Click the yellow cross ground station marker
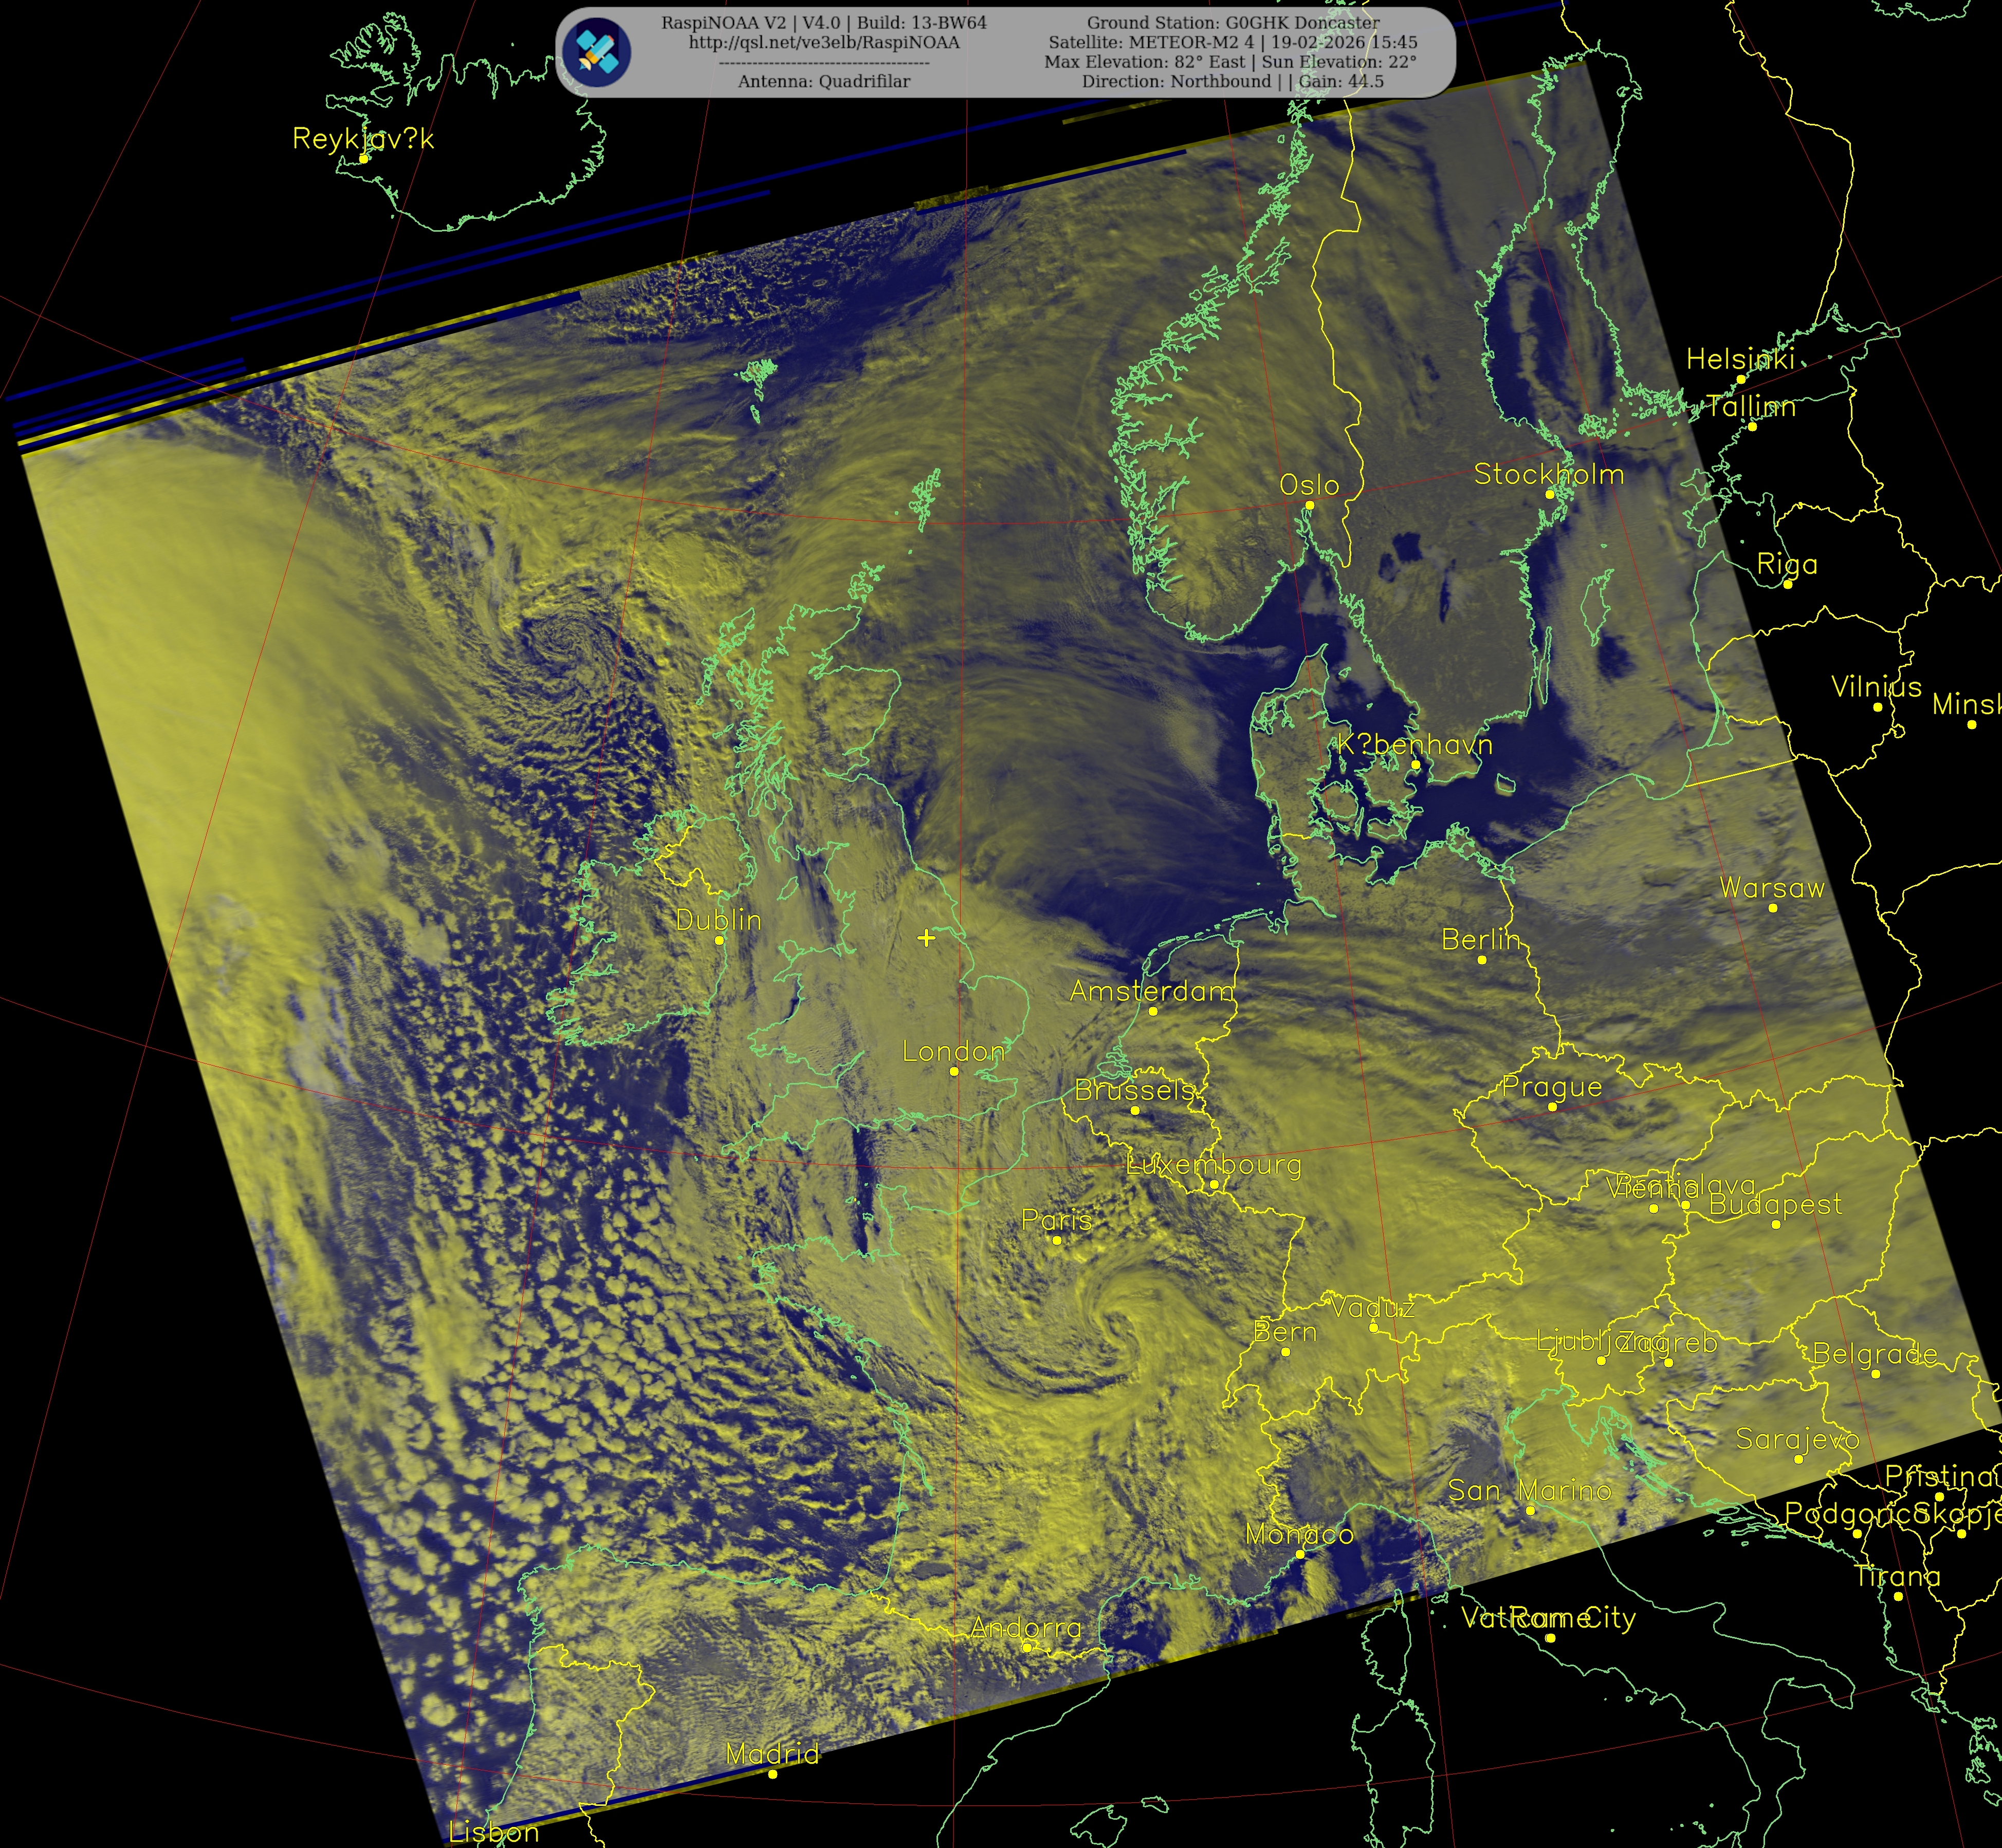 pyautogui.click(x=926, y=937)
